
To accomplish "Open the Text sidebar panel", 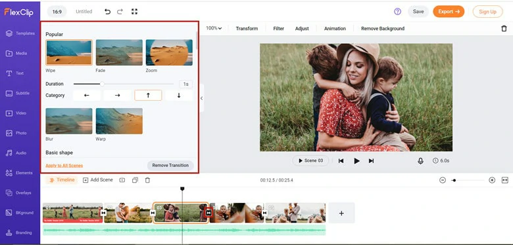I will click(15, 73).
